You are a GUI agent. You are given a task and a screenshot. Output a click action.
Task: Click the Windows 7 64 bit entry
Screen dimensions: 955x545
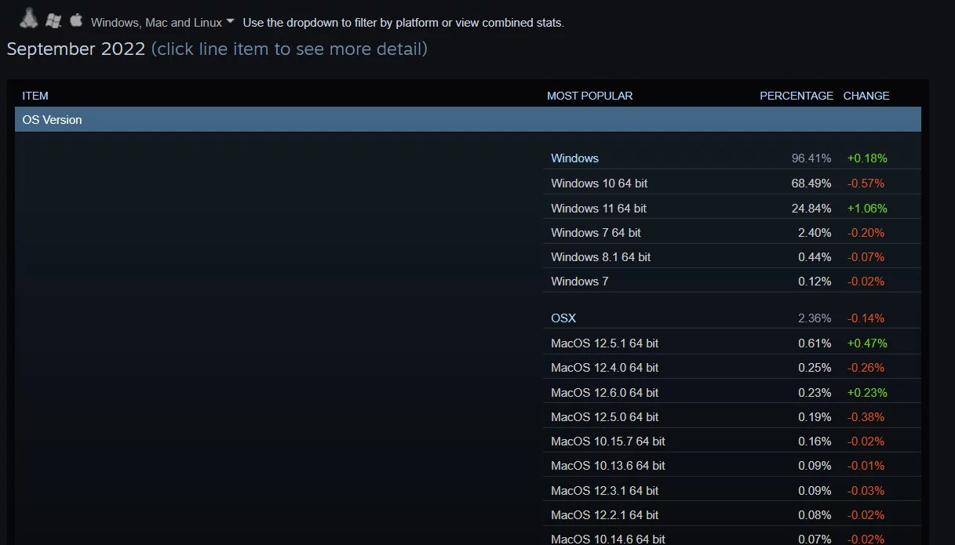pyautogui.click(x=596, y=233)
